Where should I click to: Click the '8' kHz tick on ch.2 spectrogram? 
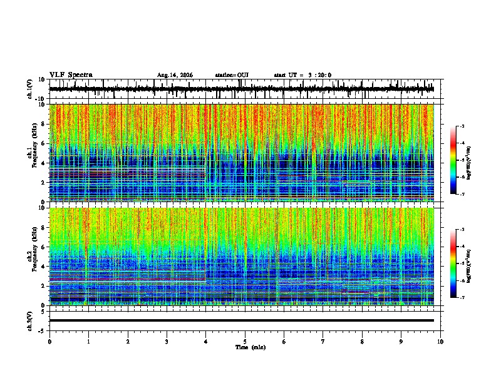pyautogui.click(x=43, y=228)
